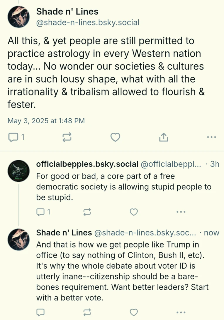This screenshot has height=320, width=224.
Task: Repost the officialbepples comment
Action: coord(87,212)
